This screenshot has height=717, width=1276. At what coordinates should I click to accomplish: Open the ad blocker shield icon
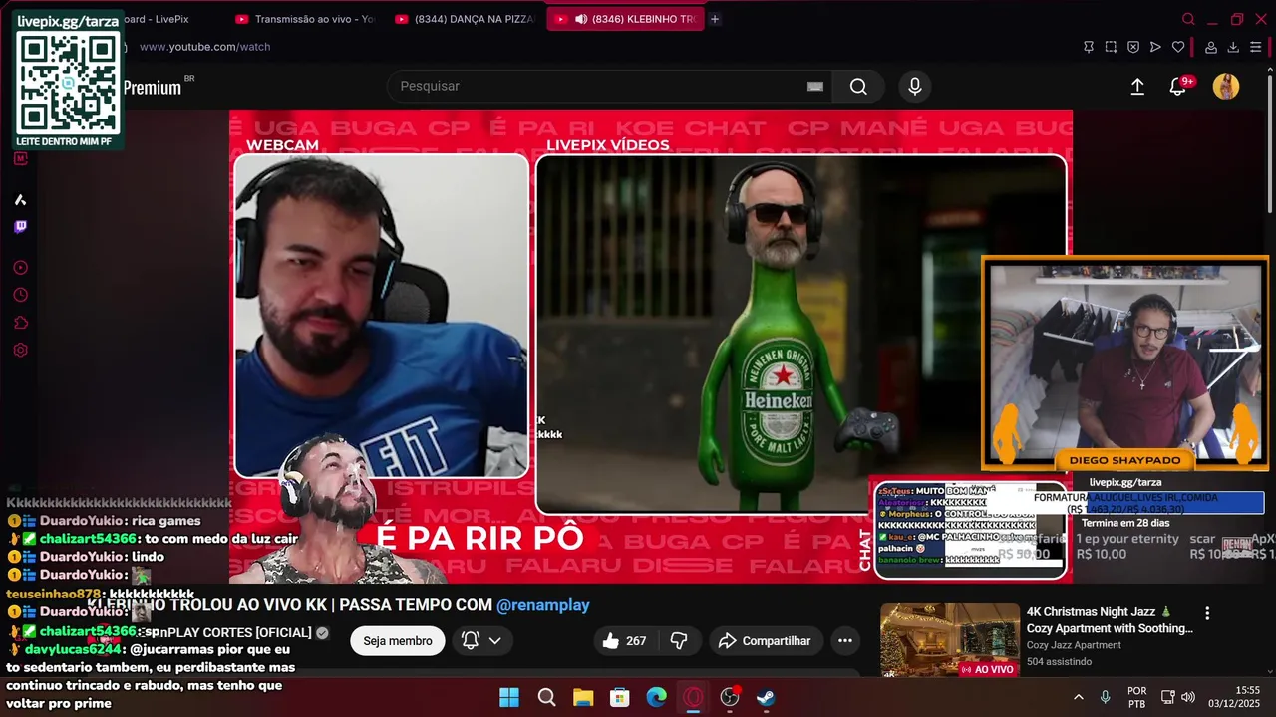(1133, 47)
